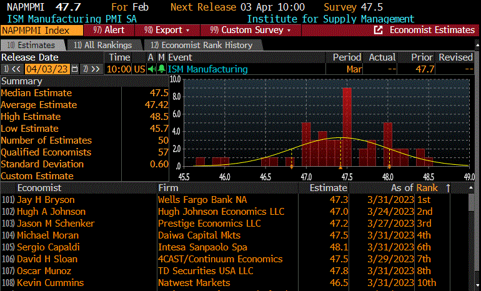481x291 pixels.
Task: Click the economist list scrollbar thumb
Action: (x=472, y=203)
